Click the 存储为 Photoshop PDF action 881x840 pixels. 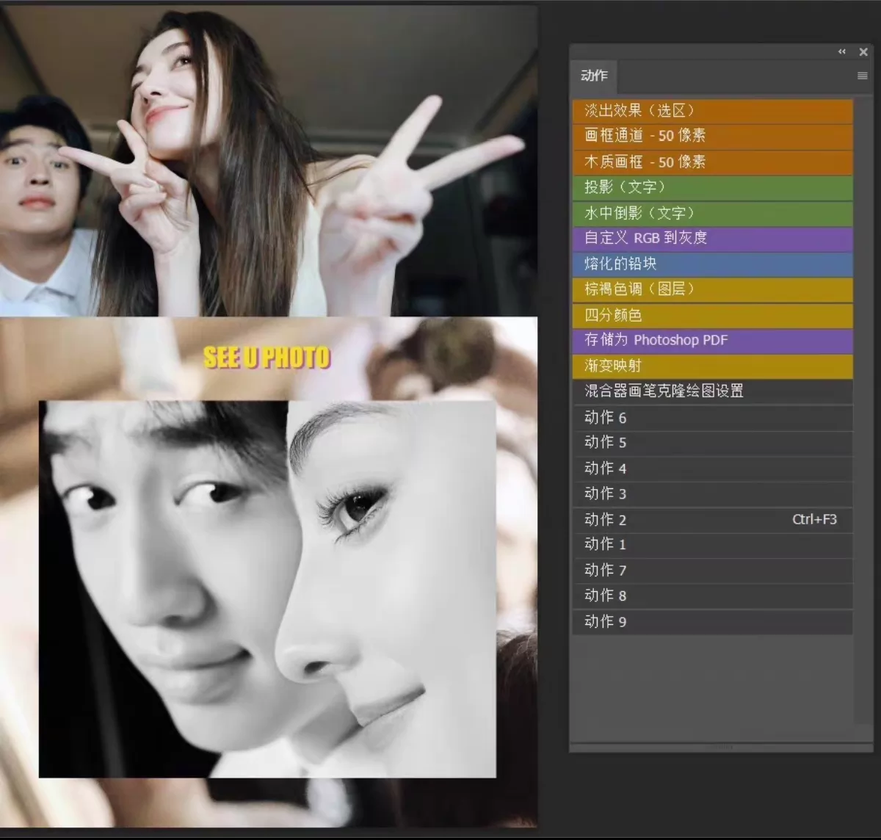tap(712, 340)
